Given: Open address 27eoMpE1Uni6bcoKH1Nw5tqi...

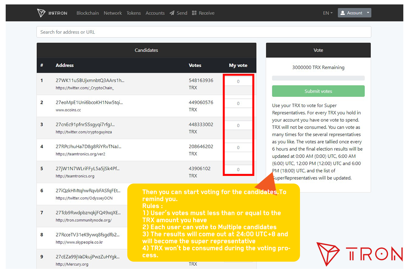Looking at the screenshot, I should (89, 102).
